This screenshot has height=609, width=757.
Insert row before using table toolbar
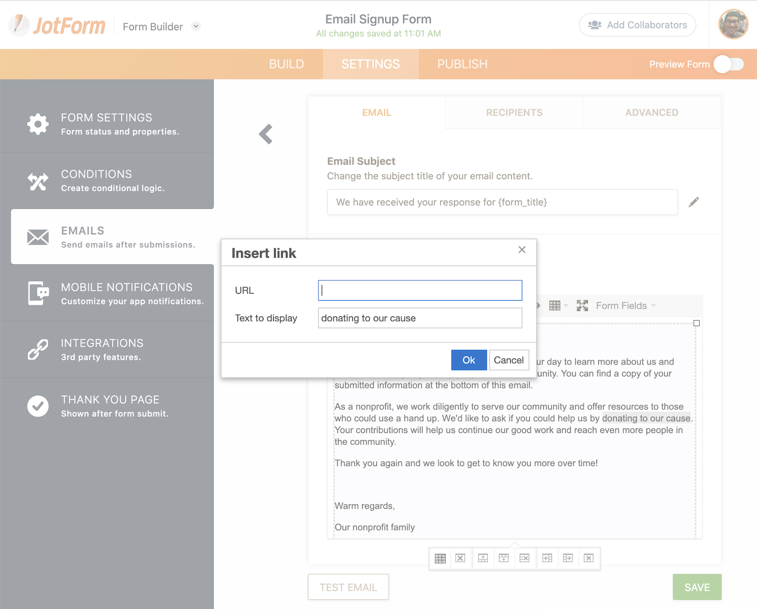(483, 558)
